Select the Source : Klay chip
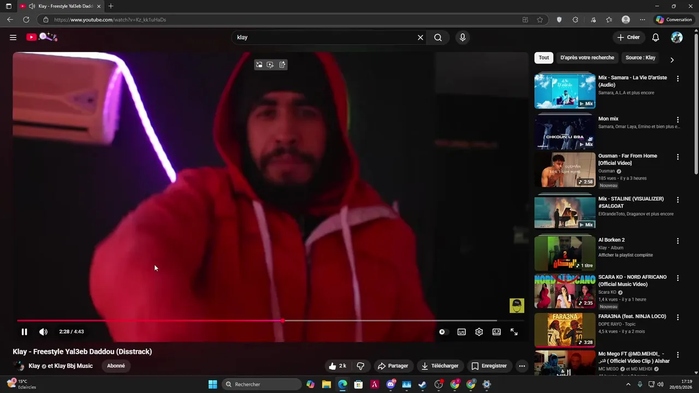The height and width of the screenshot is (393, 699). click(640, 57)
